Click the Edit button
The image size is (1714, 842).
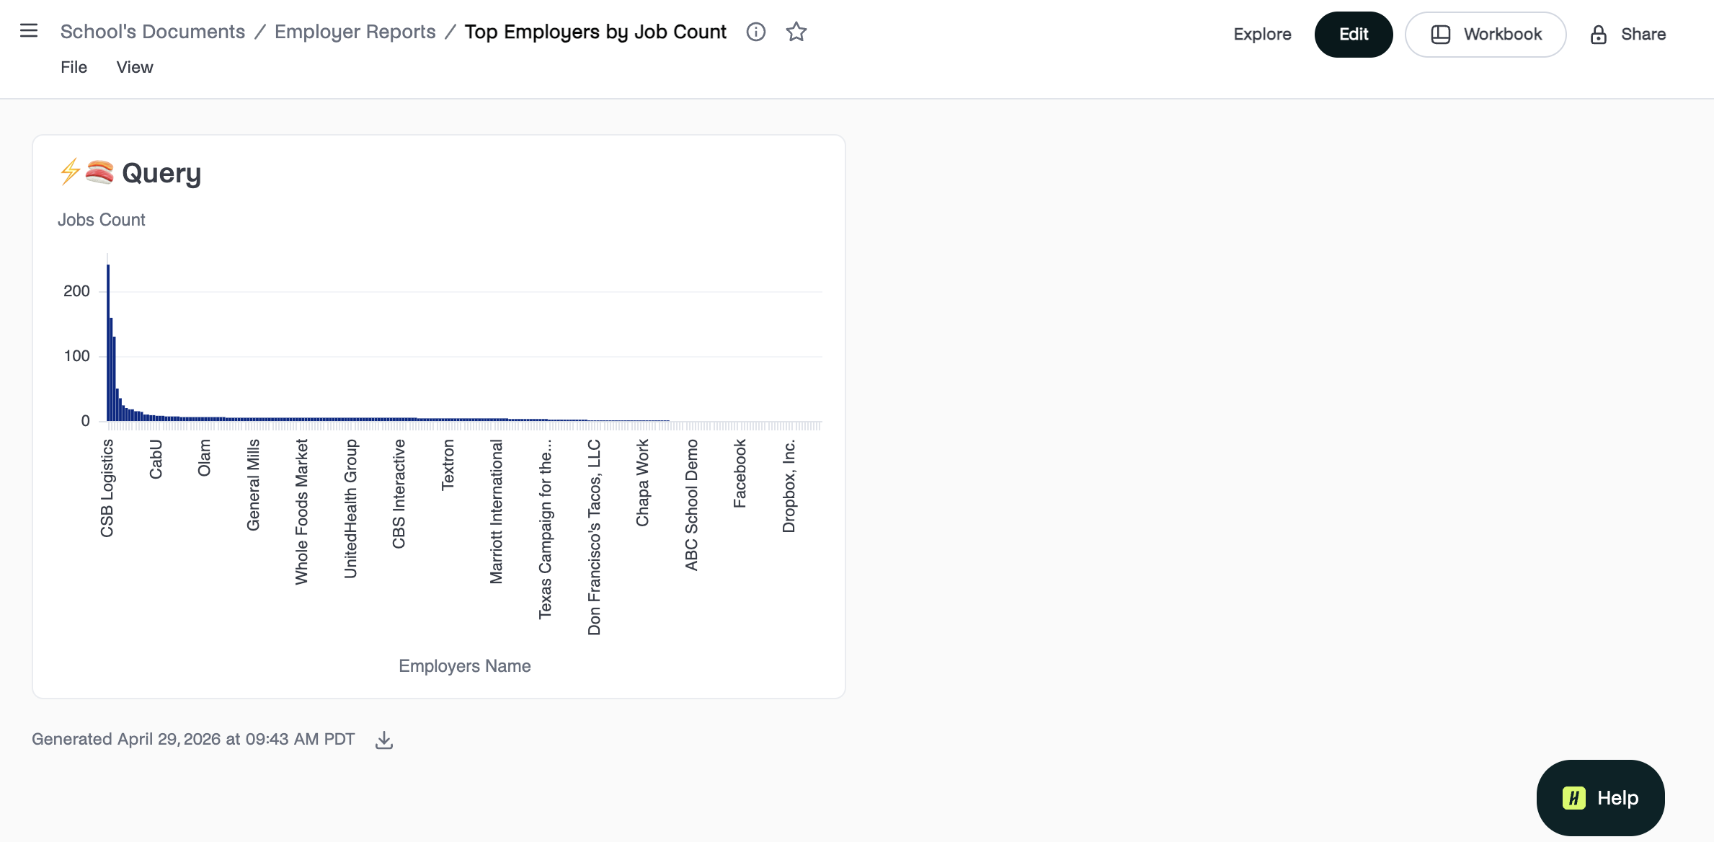pos(1354,35)
